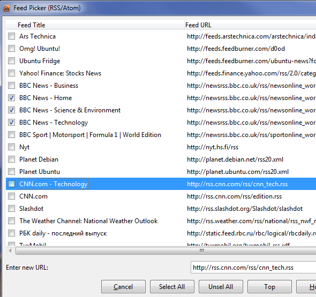Toggle the Planet Debian checkbox

point(11,159)
